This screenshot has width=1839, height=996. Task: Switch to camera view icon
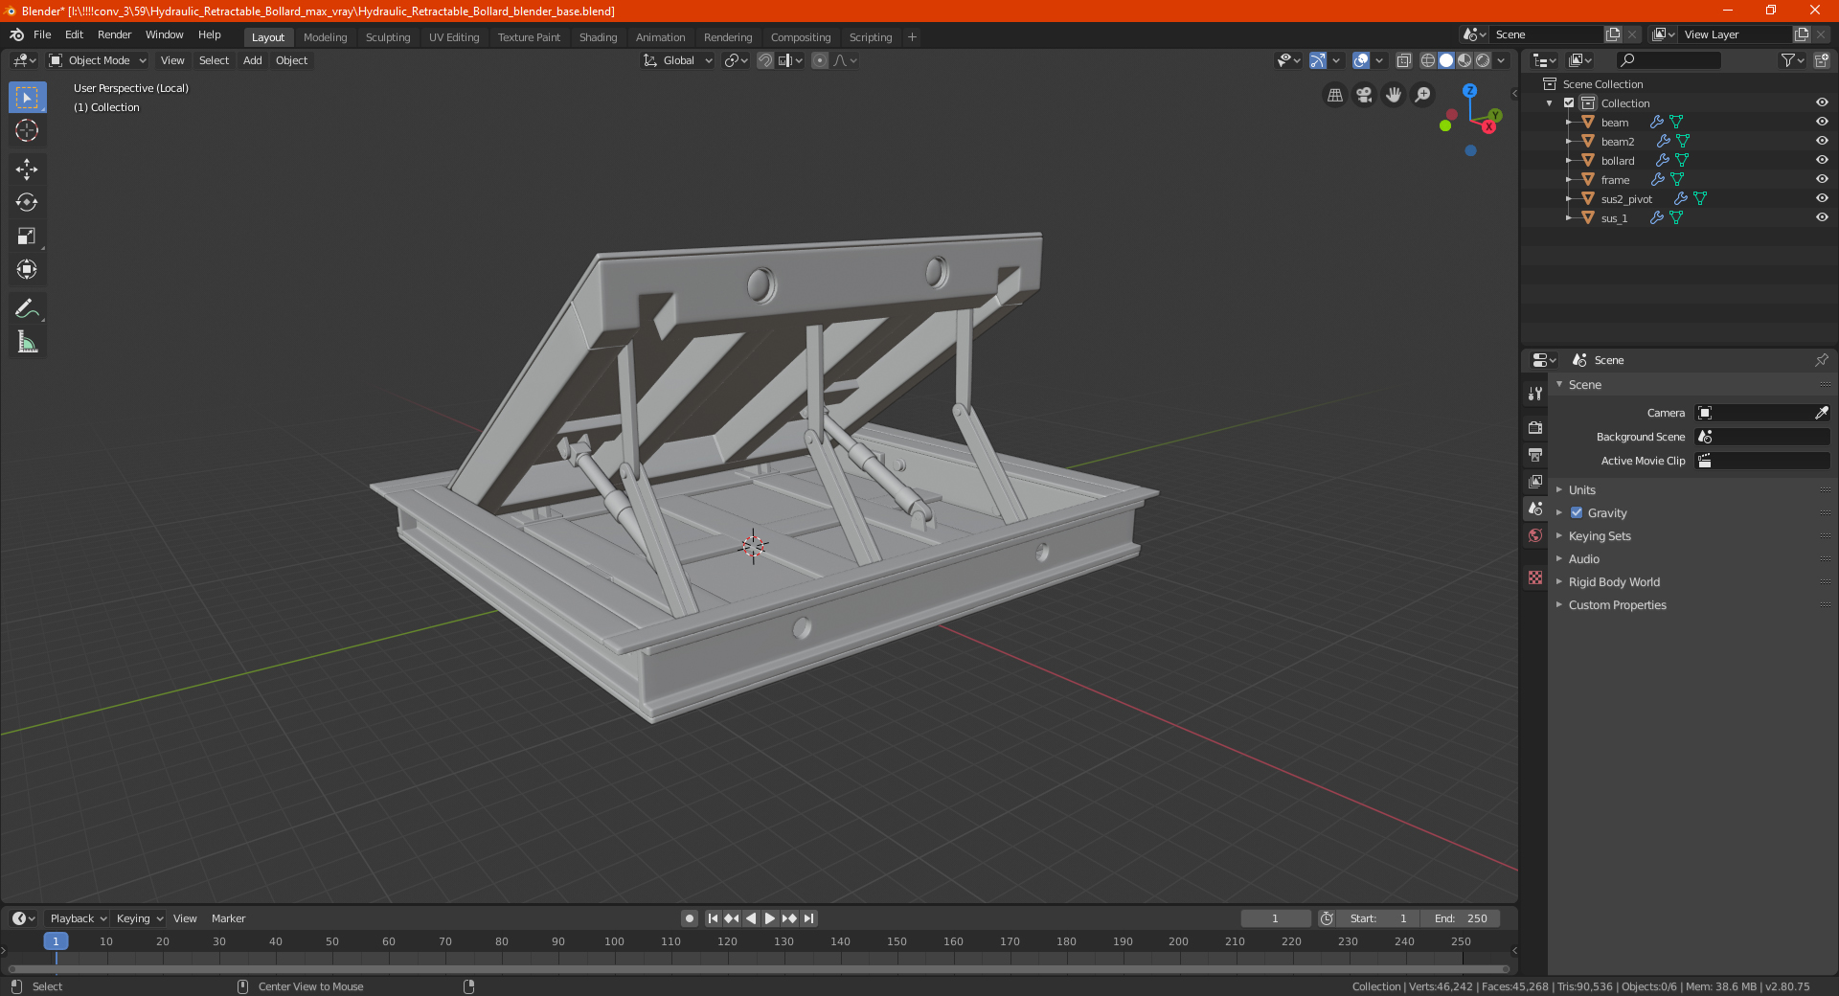point(1364,95)
